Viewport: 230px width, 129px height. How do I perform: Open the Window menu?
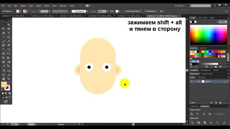[x=63, y=6]
